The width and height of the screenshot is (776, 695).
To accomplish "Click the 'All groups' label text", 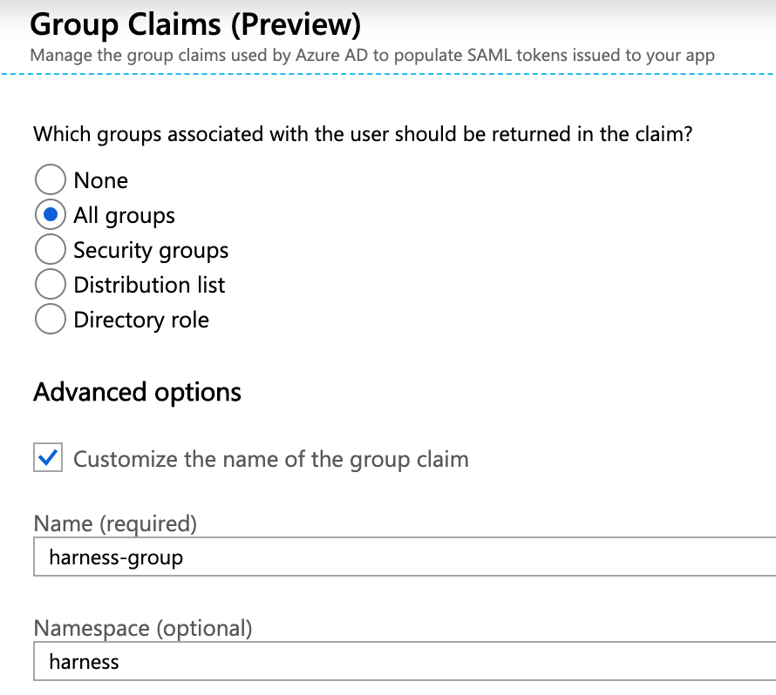I will tap(124, 215).
